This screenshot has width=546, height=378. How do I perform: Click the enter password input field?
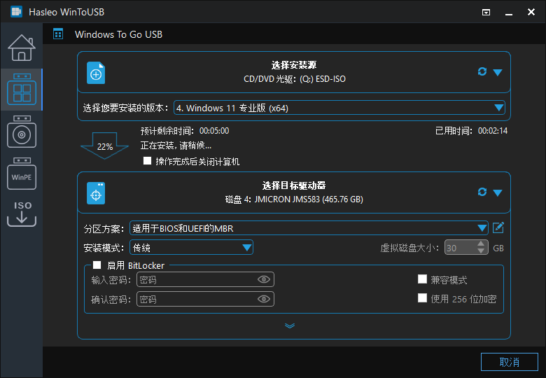(205, 279)
